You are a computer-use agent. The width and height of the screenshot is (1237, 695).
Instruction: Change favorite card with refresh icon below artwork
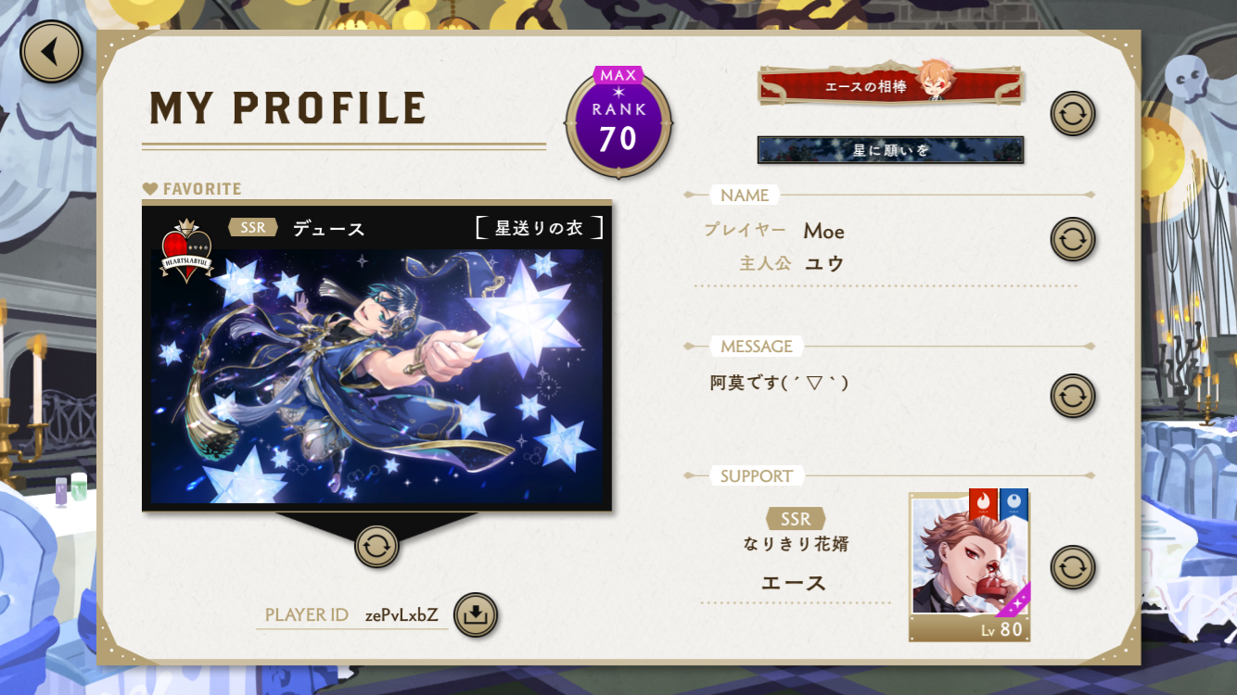(x=376, y=546)
